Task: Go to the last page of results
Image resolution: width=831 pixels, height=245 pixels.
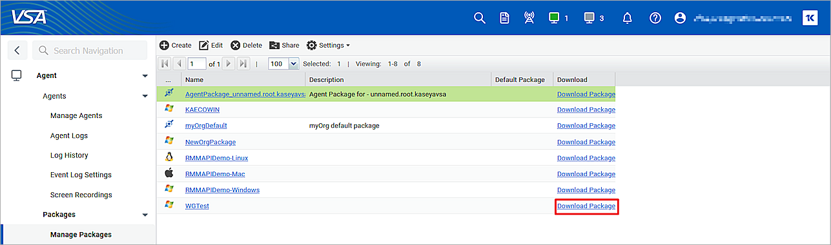Action: 243,64
